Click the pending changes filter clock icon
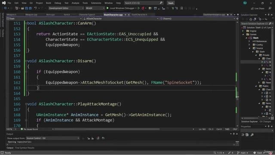 click(260, 19)
